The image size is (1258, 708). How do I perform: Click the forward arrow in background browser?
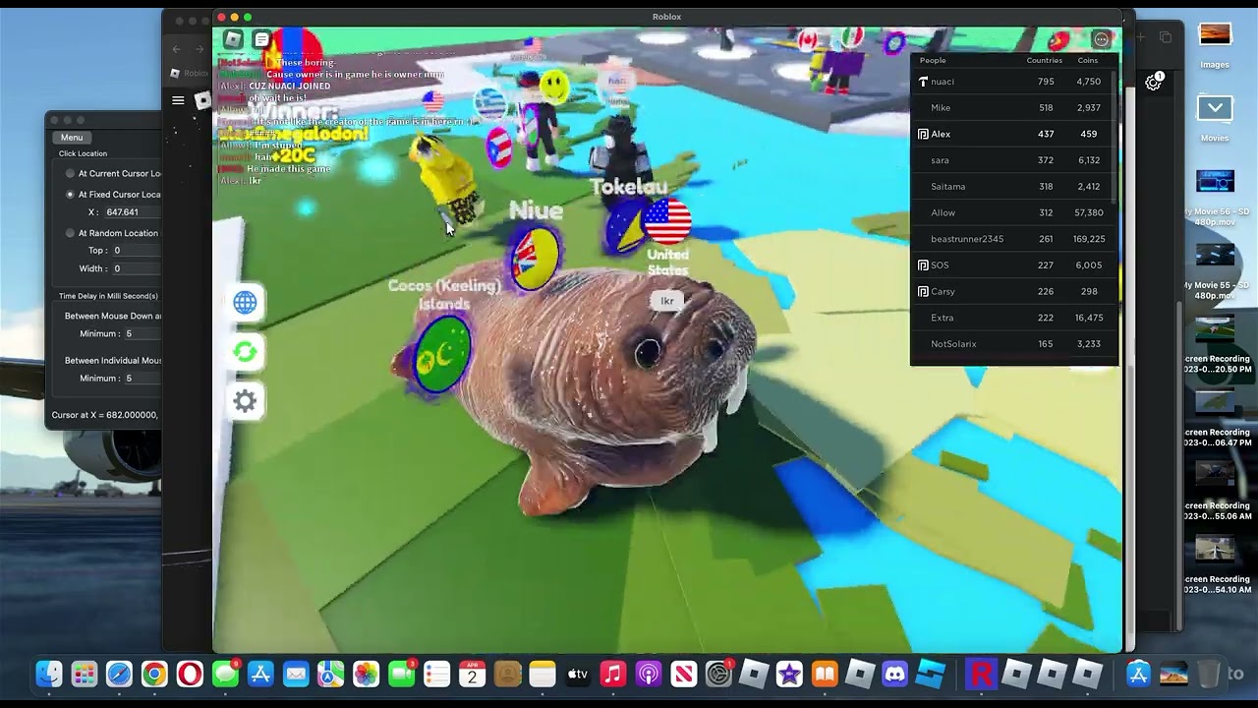coord(200,49)
